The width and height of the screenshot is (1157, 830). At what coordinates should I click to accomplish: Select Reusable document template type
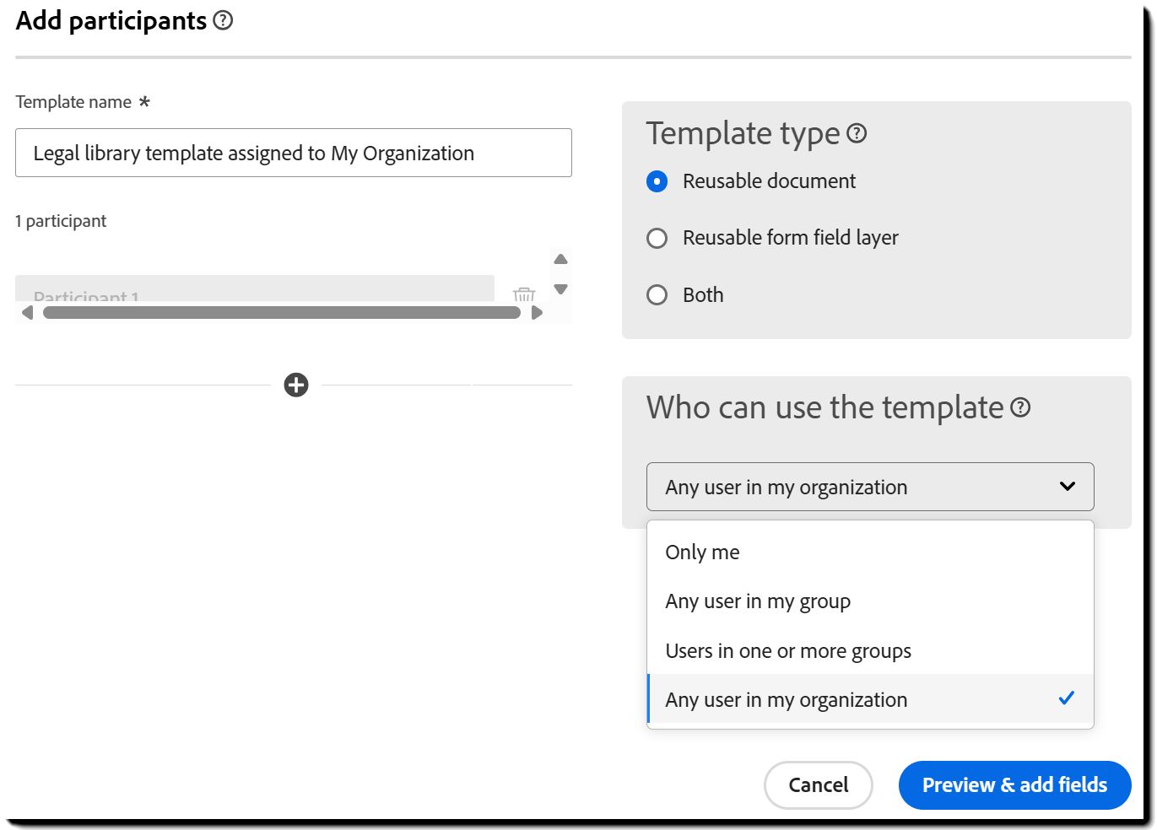pyautogui.click(x=657, y=181)
